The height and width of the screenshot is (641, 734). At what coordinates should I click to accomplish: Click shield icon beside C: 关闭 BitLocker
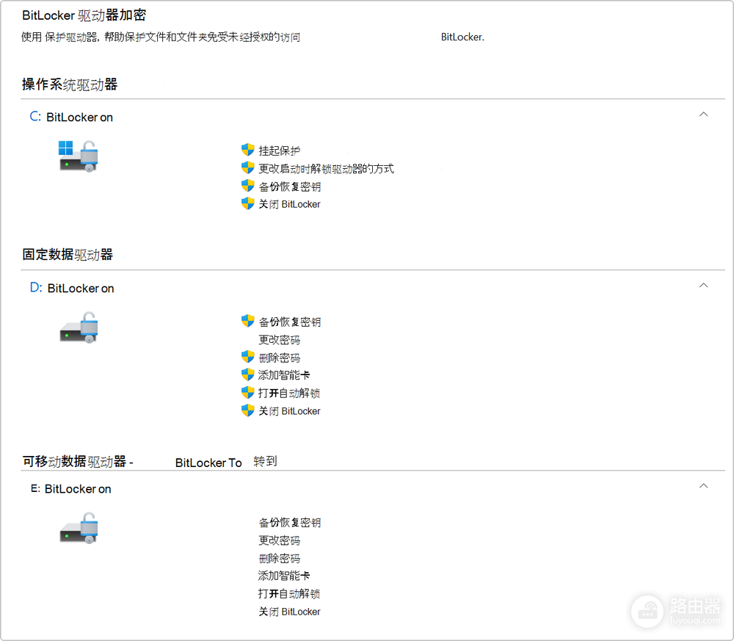pyautogui.click(x=247, y=203)
